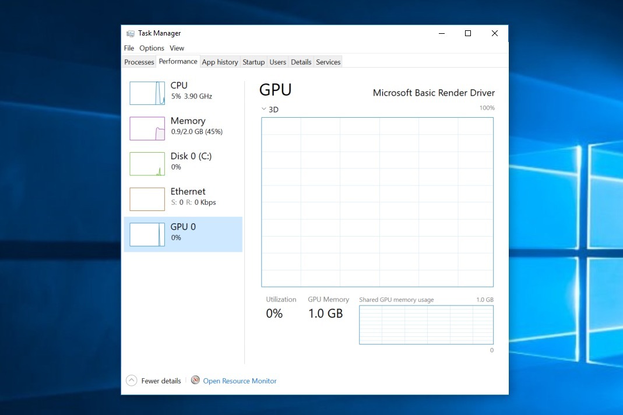
Task: Open the File menu
Action: click(x=129, y=48)
